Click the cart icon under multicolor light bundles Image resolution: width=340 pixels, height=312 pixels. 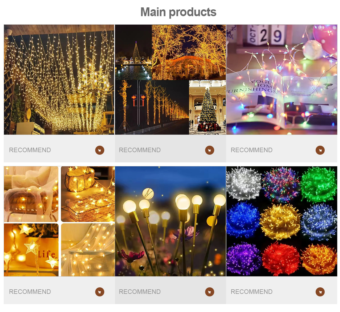320,292
